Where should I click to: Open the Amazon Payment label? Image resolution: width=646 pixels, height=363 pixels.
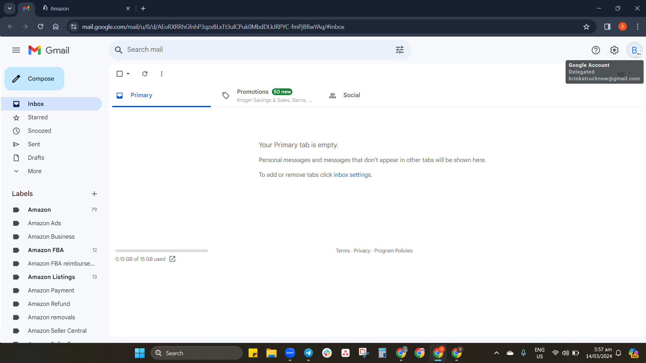click(51, 290)
